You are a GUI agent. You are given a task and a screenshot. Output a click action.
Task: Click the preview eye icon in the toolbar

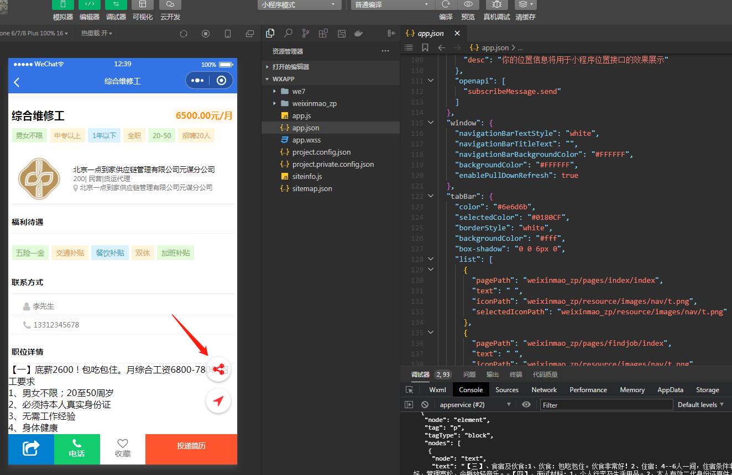pyautogui.click(x=468, y=5)
